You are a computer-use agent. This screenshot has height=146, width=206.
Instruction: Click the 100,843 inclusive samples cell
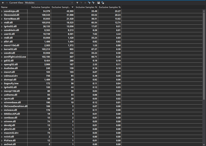point(39,15)
